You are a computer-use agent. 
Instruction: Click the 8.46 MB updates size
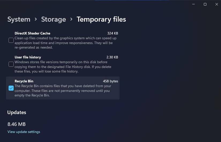(x=17, y=124)
